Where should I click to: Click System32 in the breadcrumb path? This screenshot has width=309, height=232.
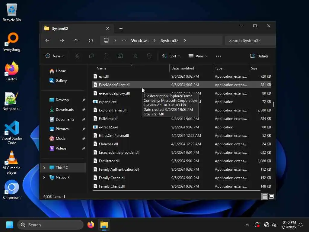tap(170, 40)
